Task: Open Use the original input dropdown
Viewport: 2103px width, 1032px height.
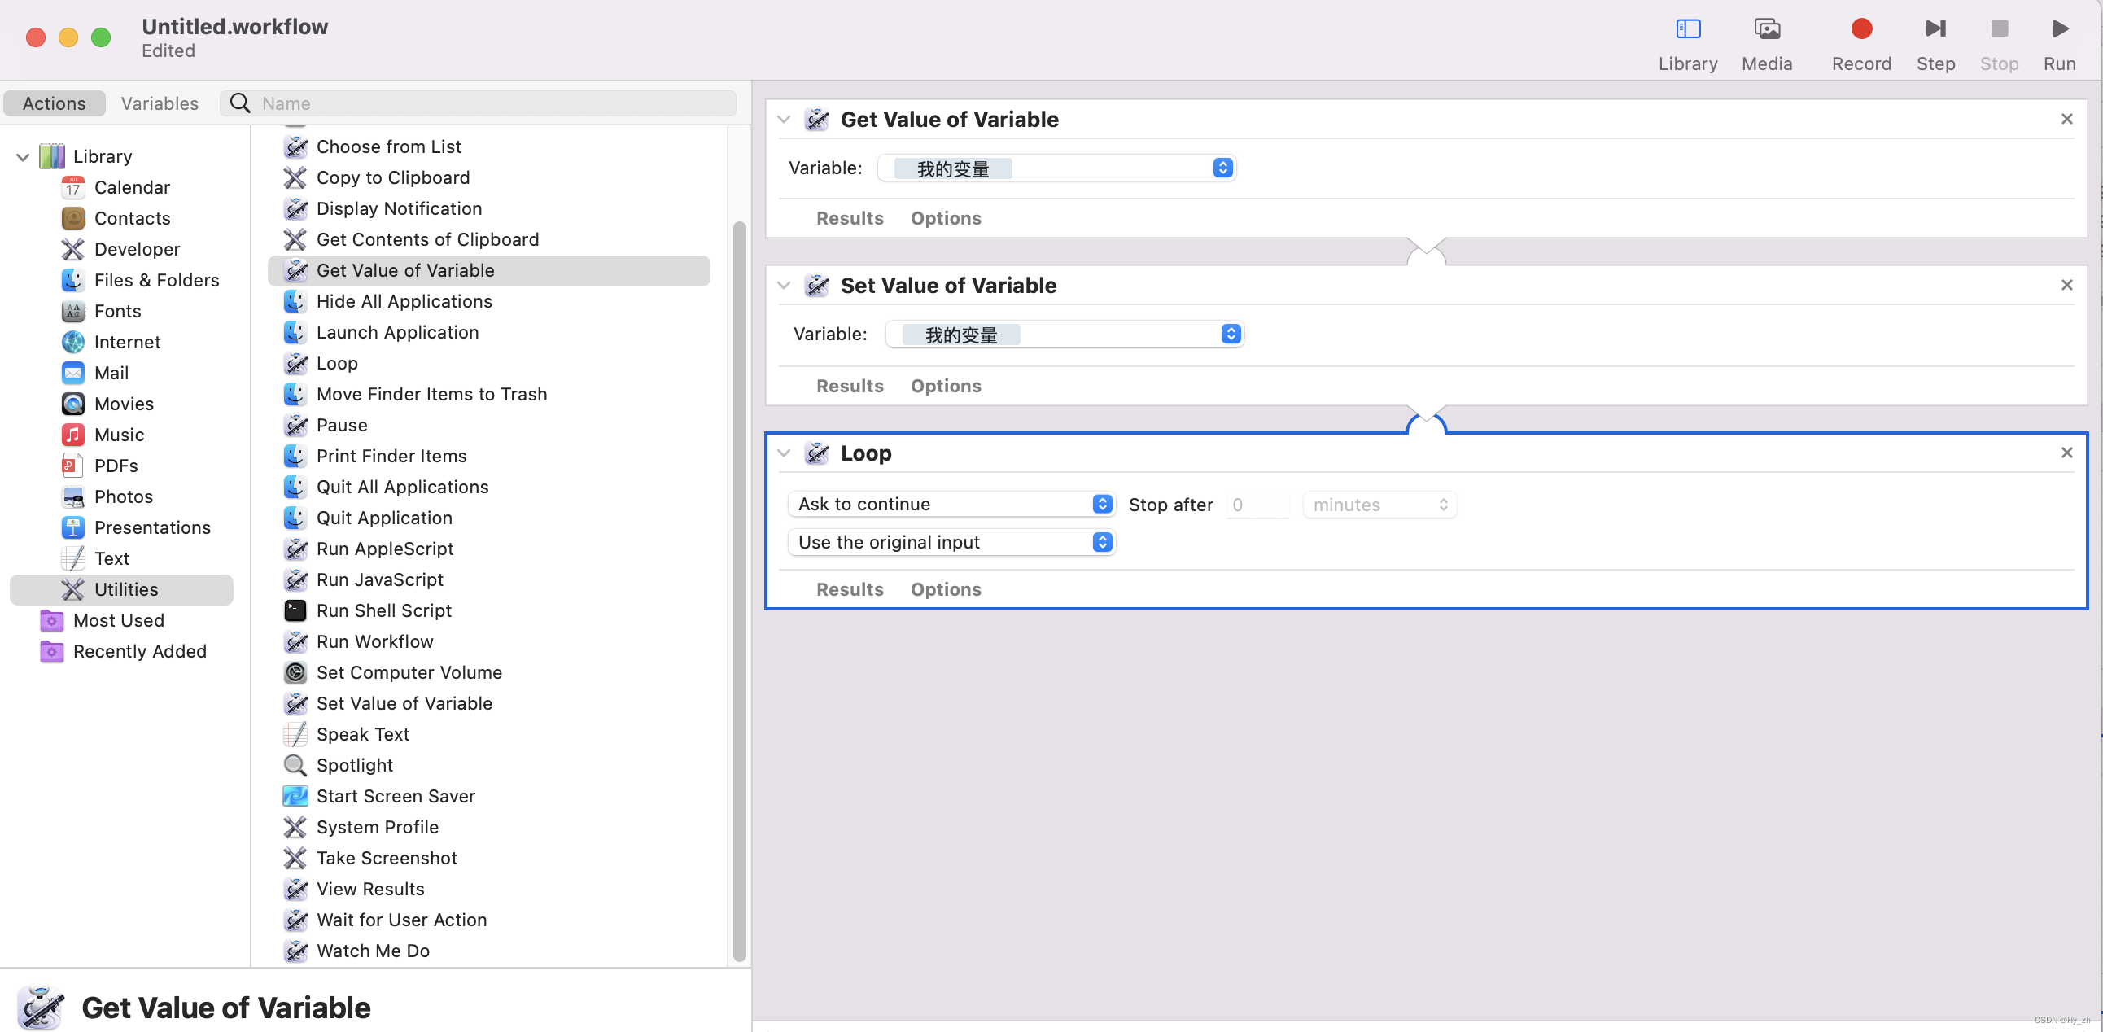Action: point(952,542)
